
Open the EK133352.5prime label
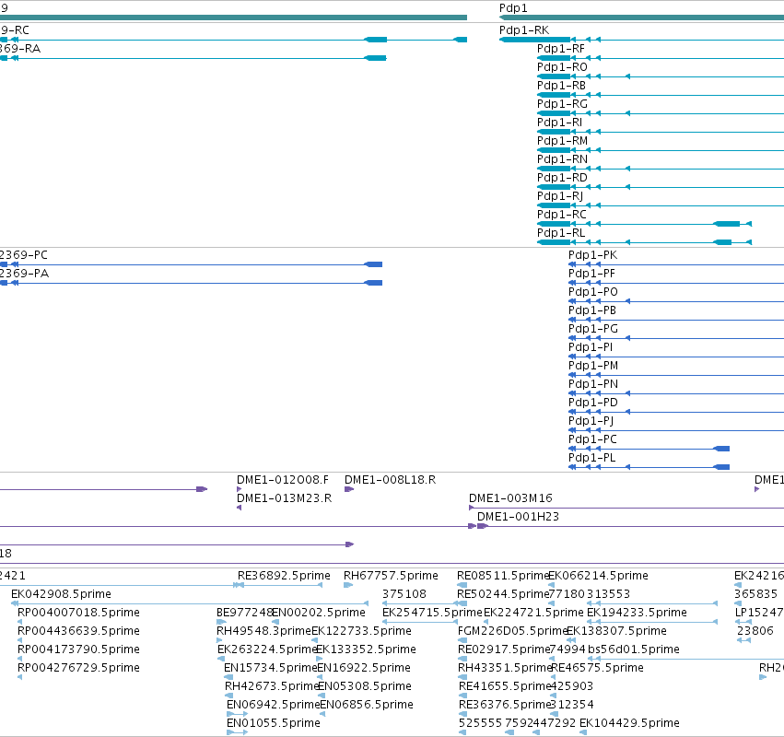click(366, 650)
